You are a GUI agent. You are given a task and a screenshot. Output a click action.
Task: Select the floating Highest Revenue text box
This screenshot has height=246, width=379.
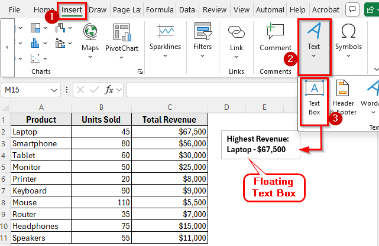tap(260, 144)
